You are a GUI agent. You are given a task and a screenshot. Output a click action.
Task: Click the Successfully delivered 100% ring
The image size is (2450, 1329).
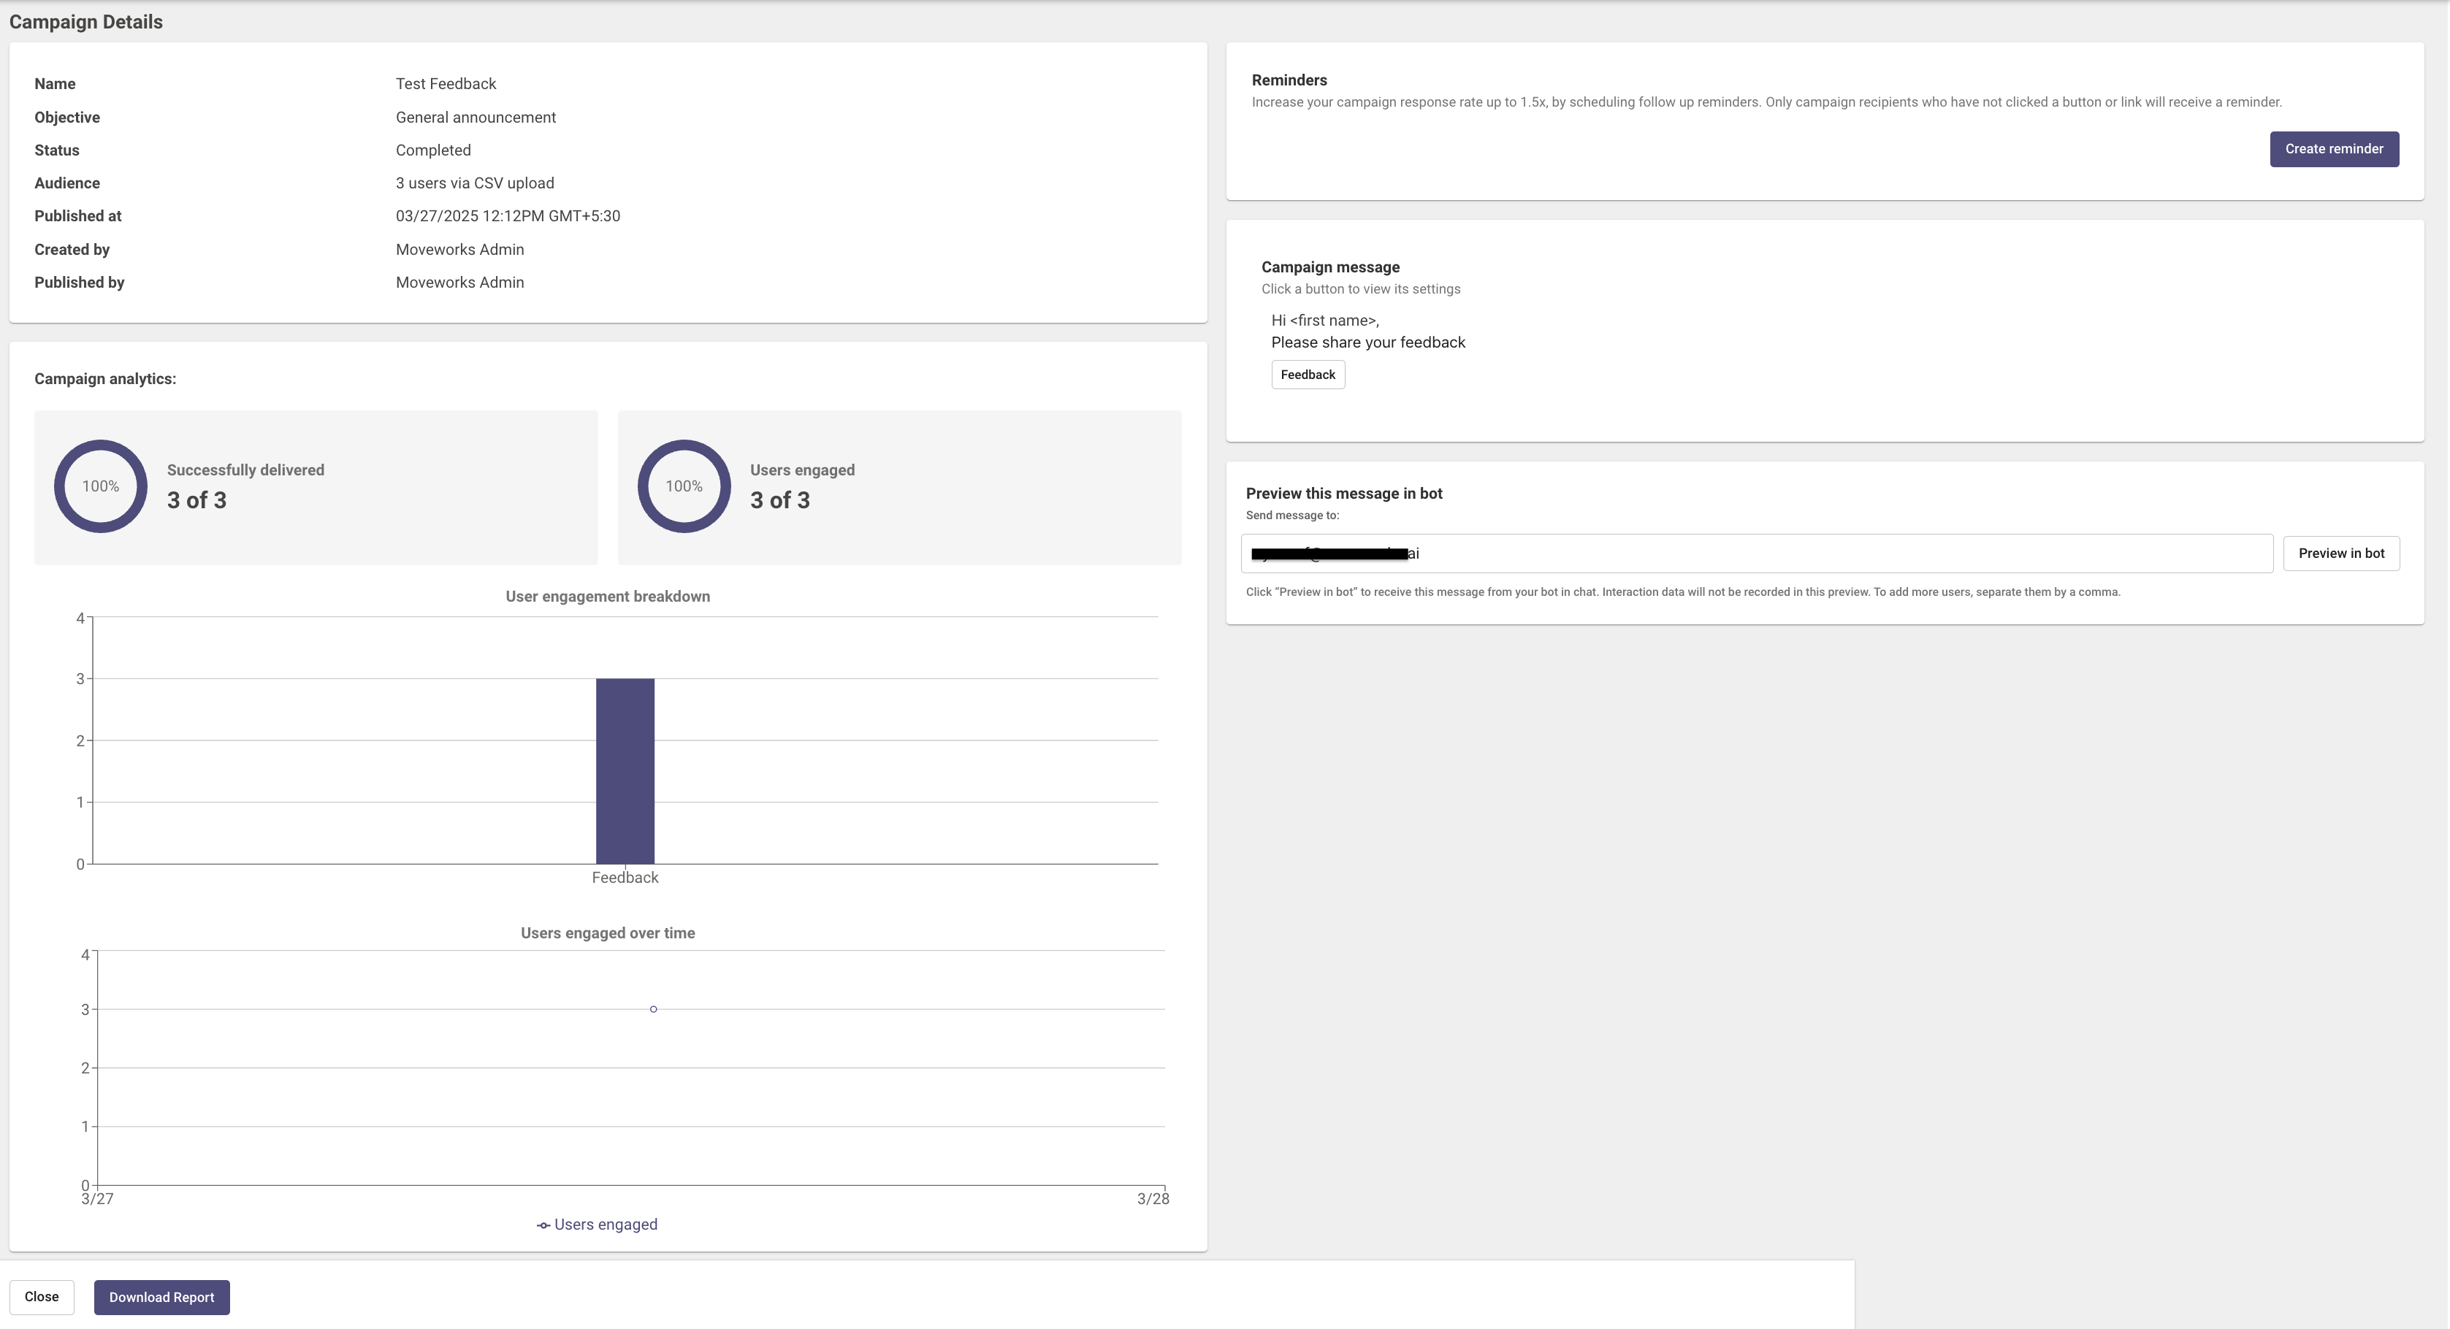coord(101,486)
